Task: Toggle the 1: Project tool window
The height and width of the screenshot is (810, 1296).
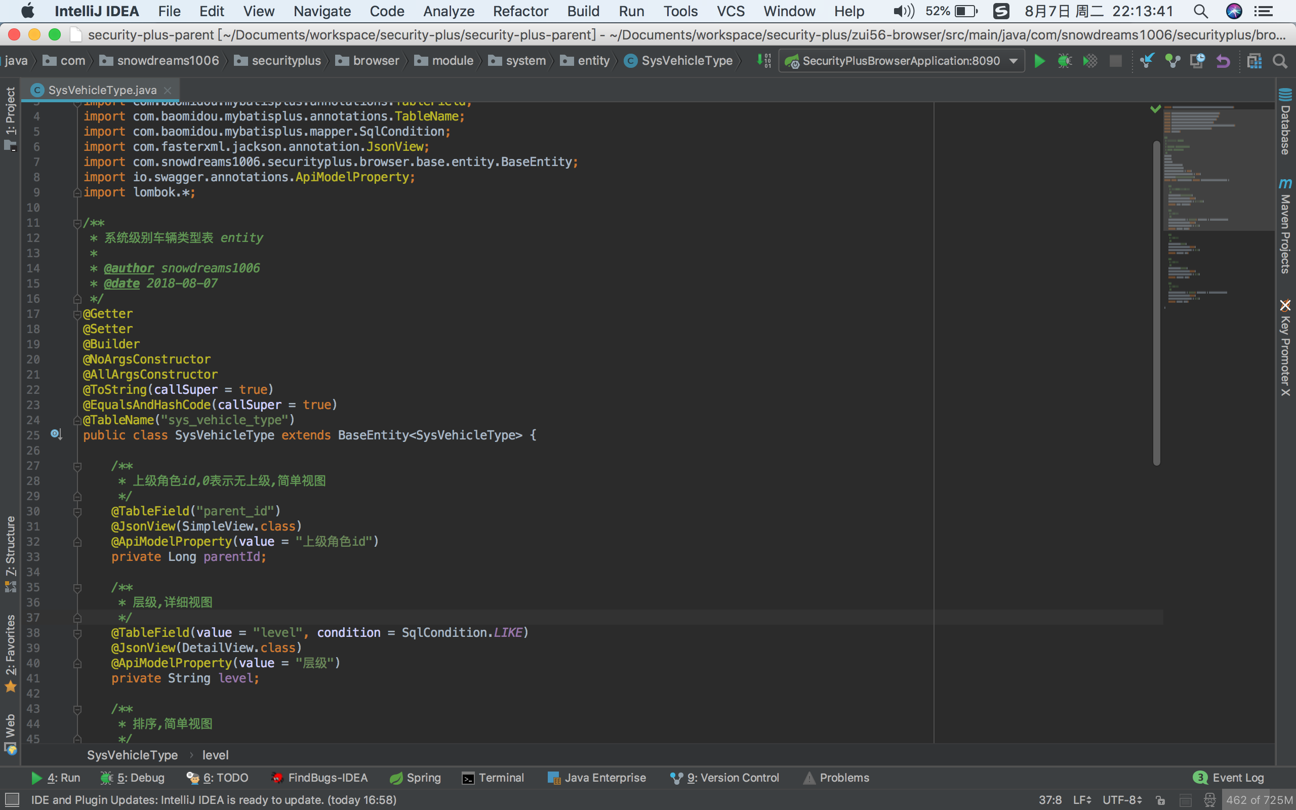Action: (x=10, y=119)
